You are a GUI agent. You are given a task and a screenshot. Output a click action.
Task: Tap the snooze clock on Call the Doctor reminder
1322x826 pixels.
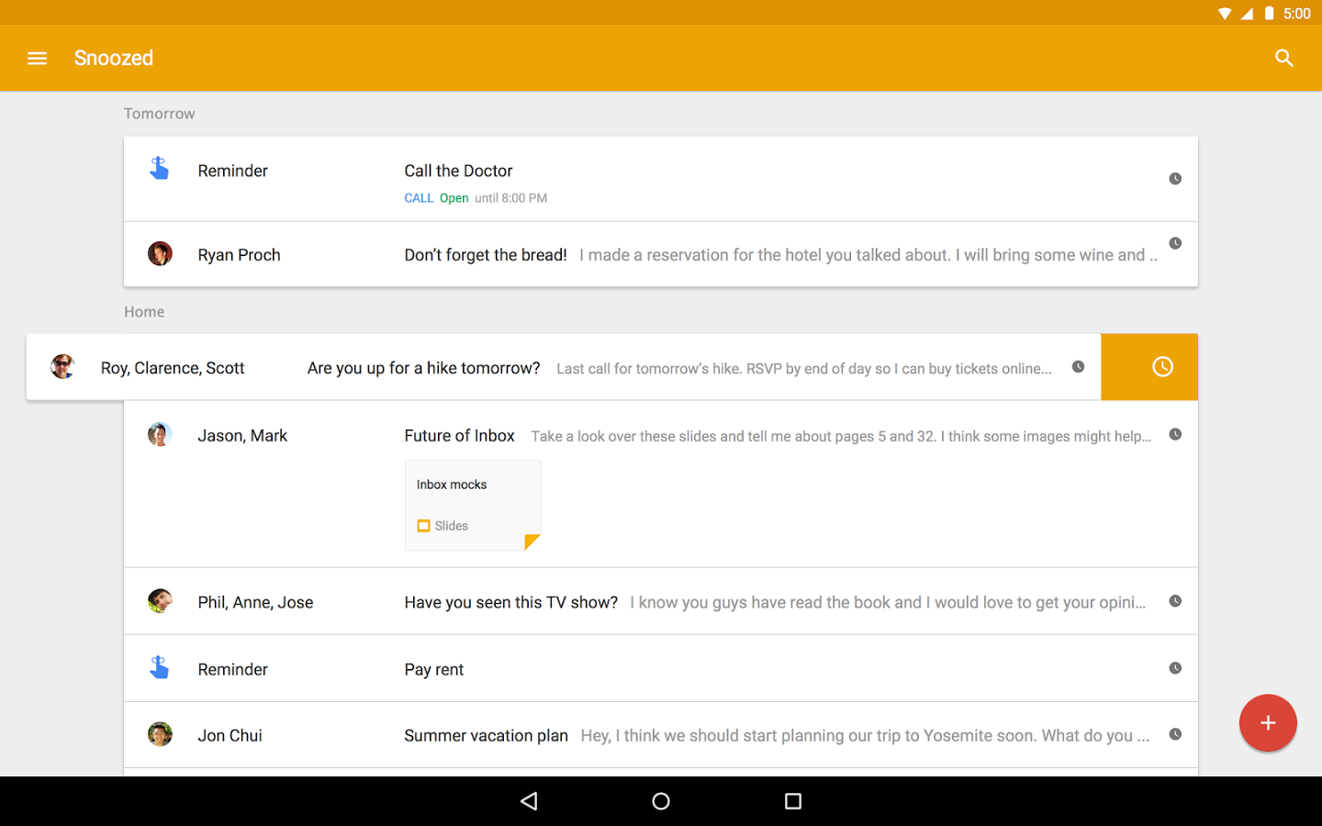tap(1175, 179)
